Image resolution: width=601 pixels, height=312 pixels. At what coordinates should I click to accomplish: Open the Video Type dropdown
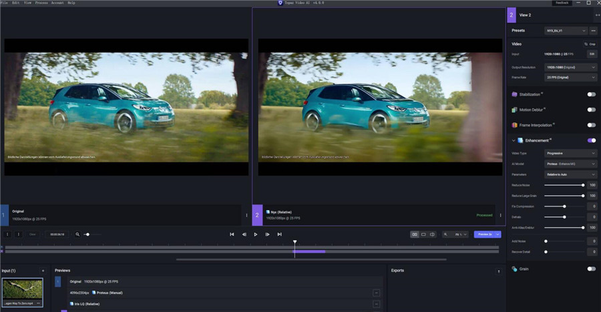(571, 153)
